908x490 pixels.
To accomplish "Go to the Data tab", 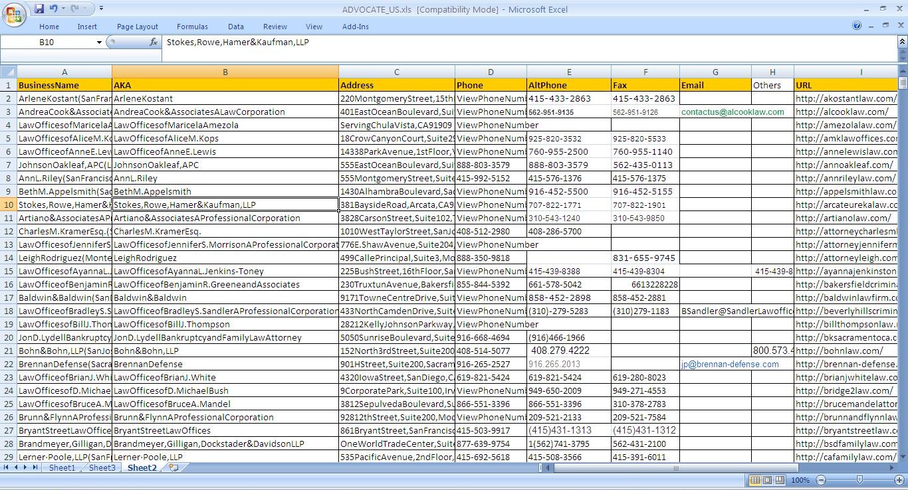I will pyautogui.click(x=236, y=27).
